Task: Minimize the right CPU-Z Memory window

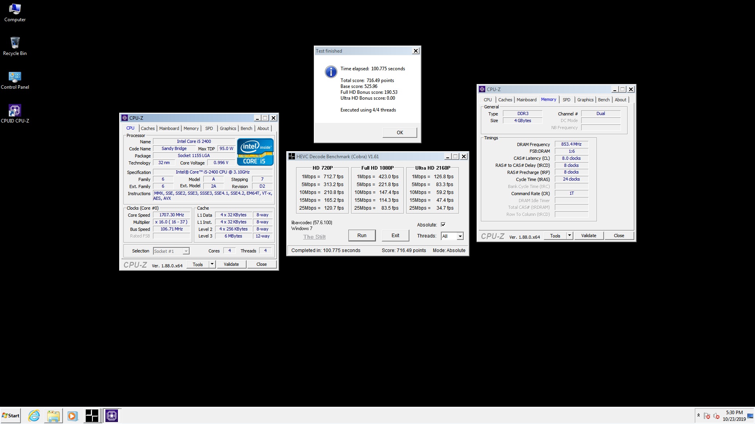Action: click(x=615, y=89)
